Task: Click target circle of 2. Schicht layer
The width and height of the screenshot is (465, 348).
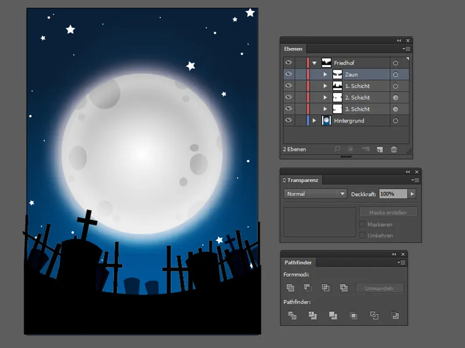Action: (x=395, y=97)
